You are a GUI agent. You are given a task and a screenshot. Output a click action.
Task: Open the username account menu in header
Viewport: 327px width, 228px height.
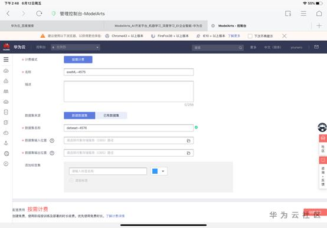[296, 48]
